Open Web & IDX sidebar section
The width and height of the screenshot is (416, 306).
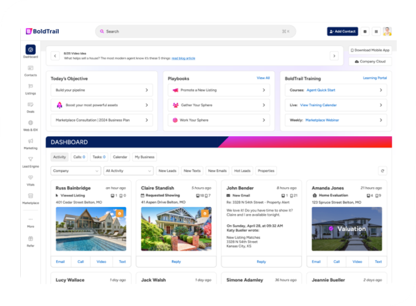coord(30,125)
